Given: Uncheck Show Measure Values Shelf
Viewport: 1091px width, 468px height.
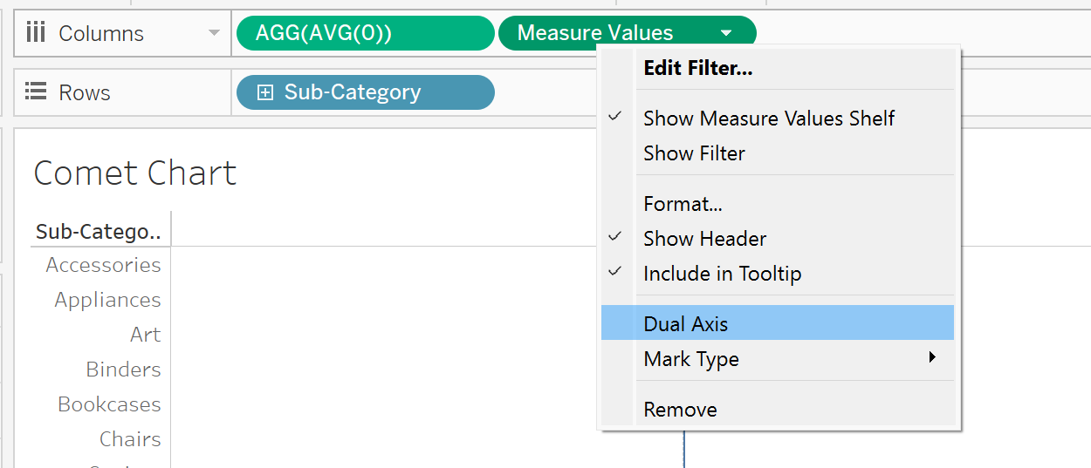Looking at the screenshot, I should coord(768,119).
